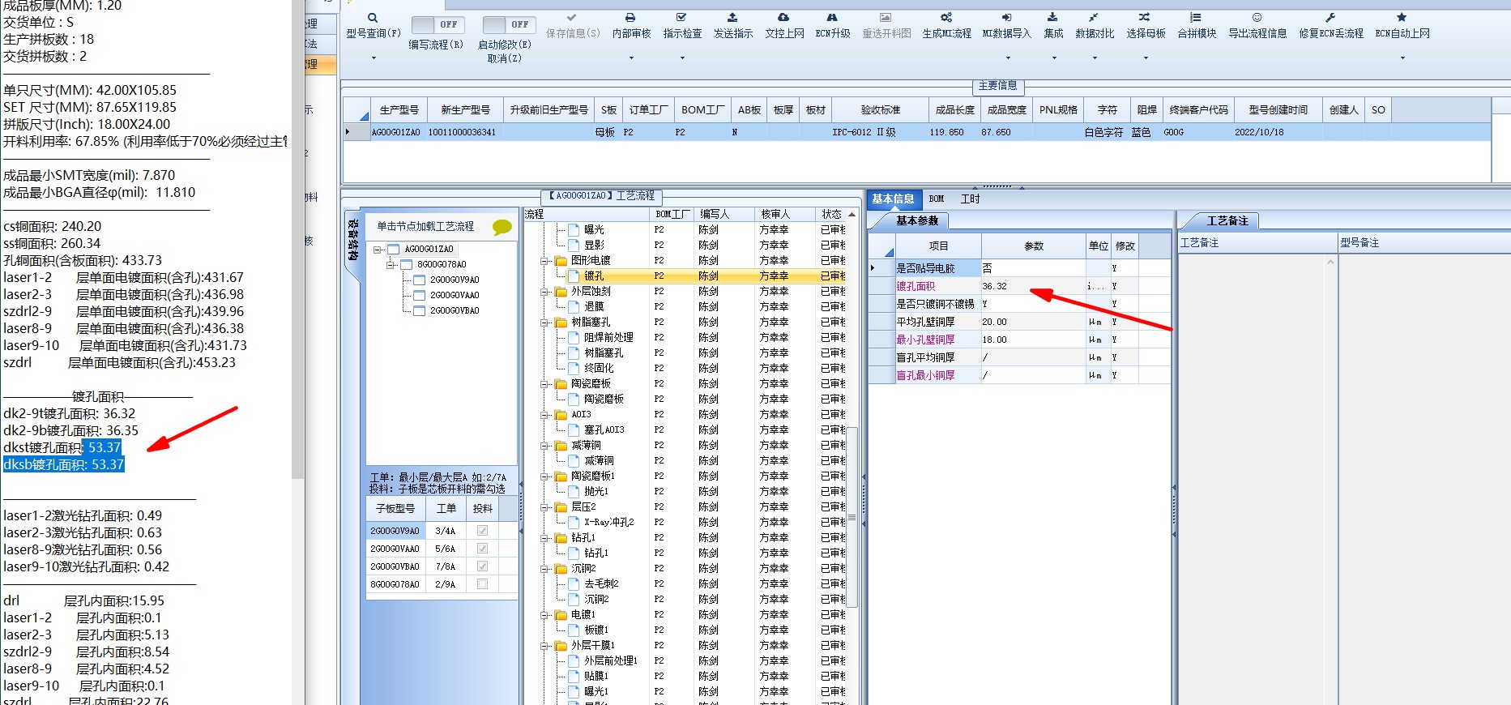Click the 生成MI流程 gears icon
This screenshot has height=705, width=1511.
point(946,17)
